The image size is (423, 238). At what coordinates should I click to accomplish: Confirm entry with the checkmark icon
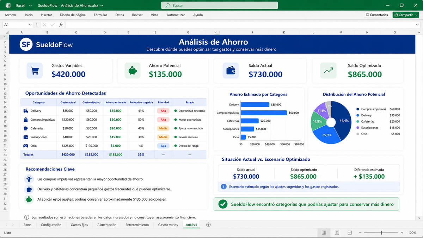[x=53, y=25]
